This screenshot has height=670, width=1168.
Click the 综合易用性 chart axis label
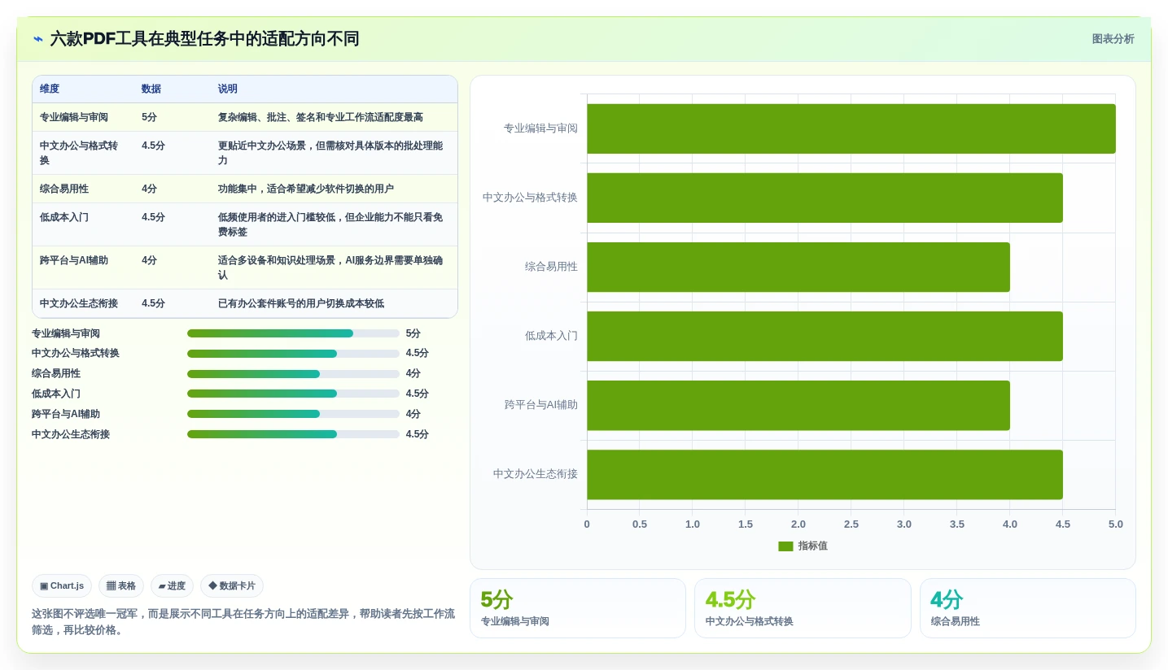click(551, 267)
